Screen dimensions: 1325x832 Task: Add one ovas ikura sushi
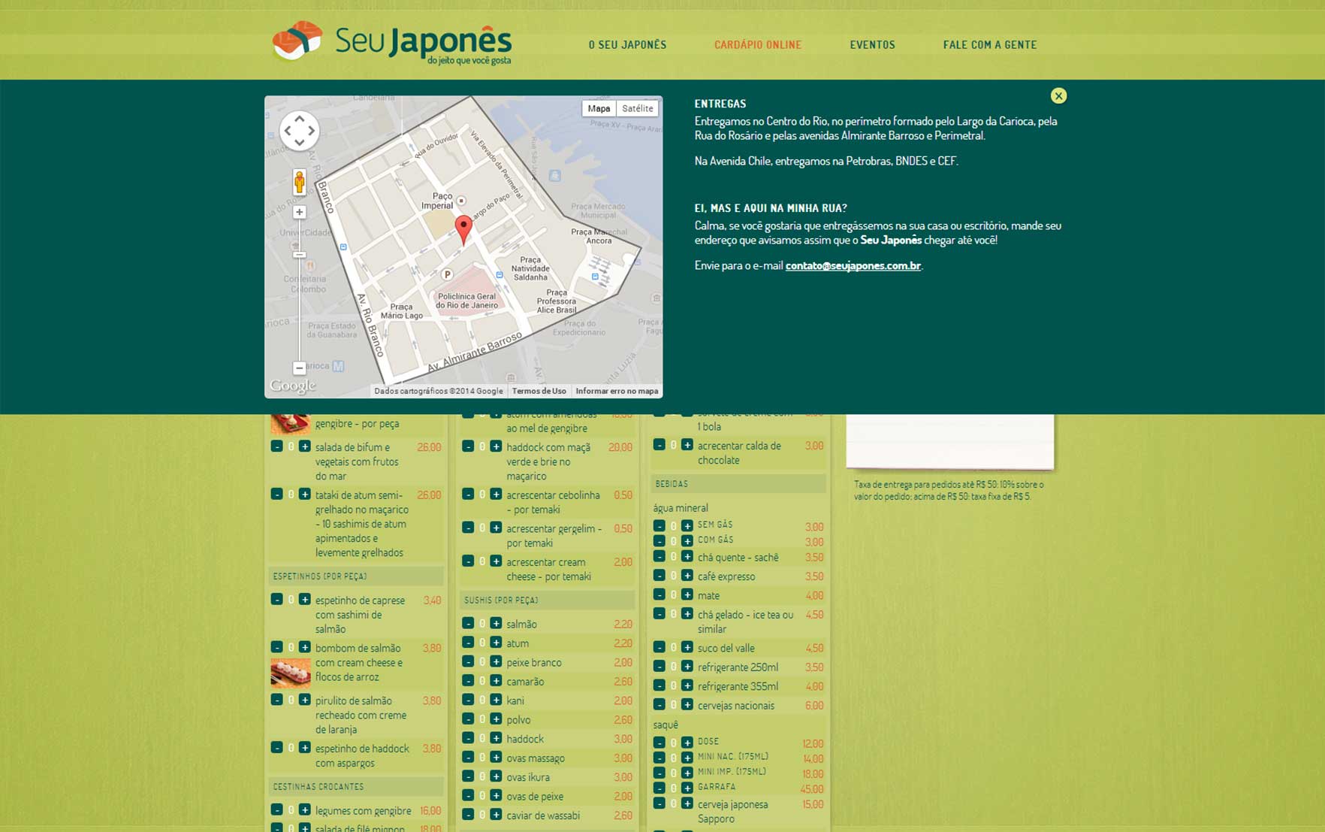pos(496,776)
